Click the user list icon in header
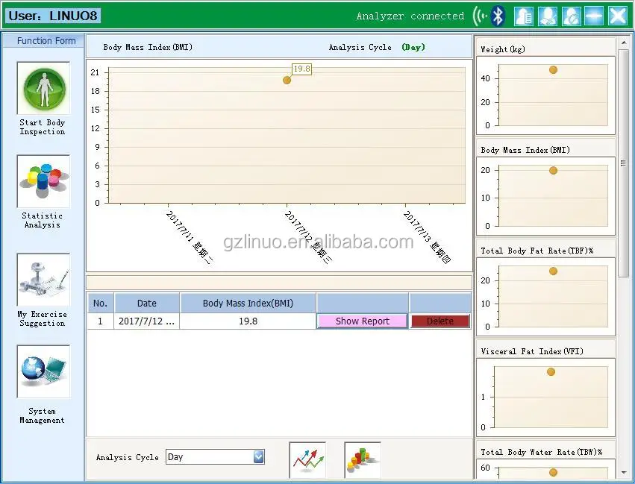 click(525, 16)
